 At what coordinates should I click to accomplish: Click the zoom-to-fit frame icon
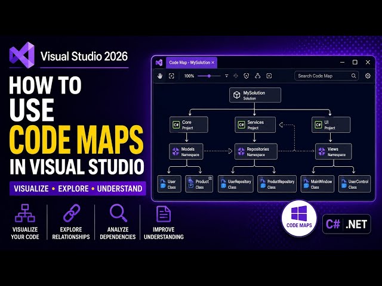pyautogui.click(x=171, y=76)
